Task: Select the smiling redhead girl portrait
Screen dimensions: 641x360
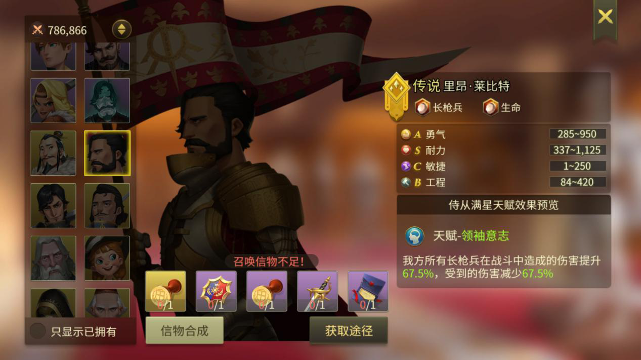Action: point(107,258)
